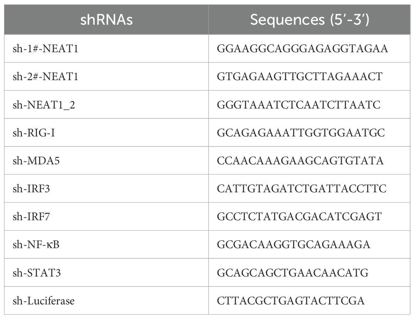Click sequence CATTGTAGATCTGATTACCTTC
415x319 pixels.
click(302, 189)
